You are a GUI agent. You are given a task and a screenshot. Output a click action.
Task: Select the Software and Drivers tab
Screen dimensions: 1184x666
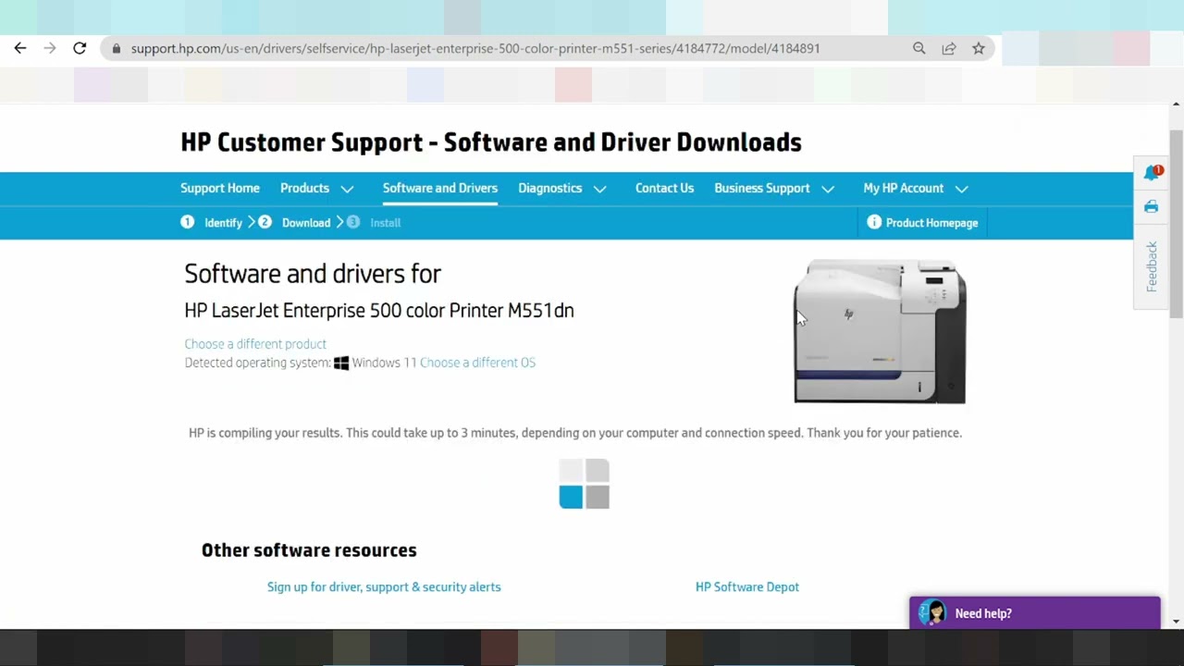440,188
